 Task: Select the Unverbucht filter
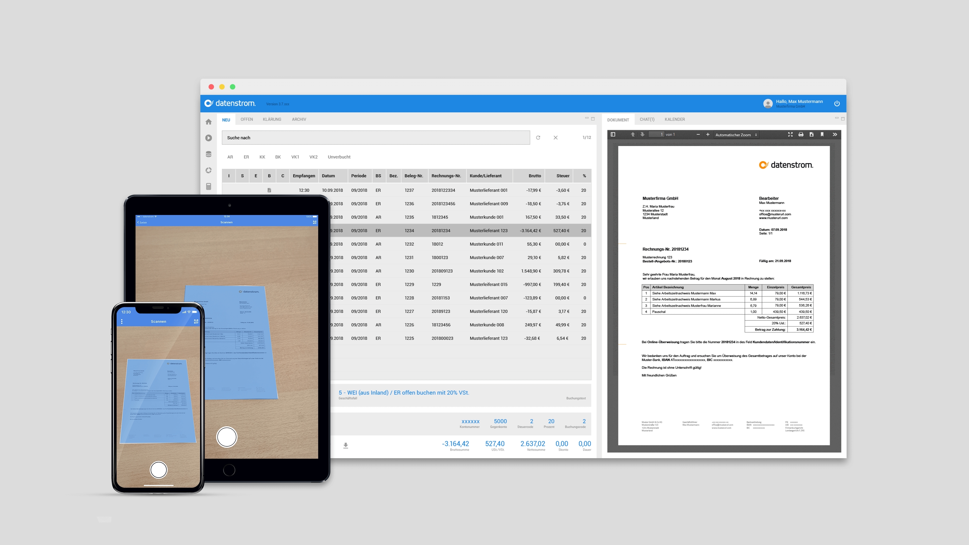[x=339, y=157]
